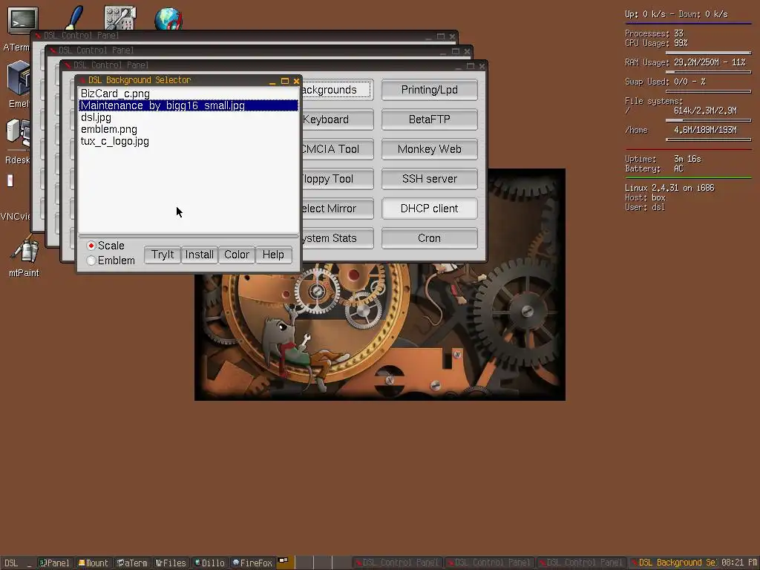Switch to DSL Background Selector taskbar entry

coord(673,563)
